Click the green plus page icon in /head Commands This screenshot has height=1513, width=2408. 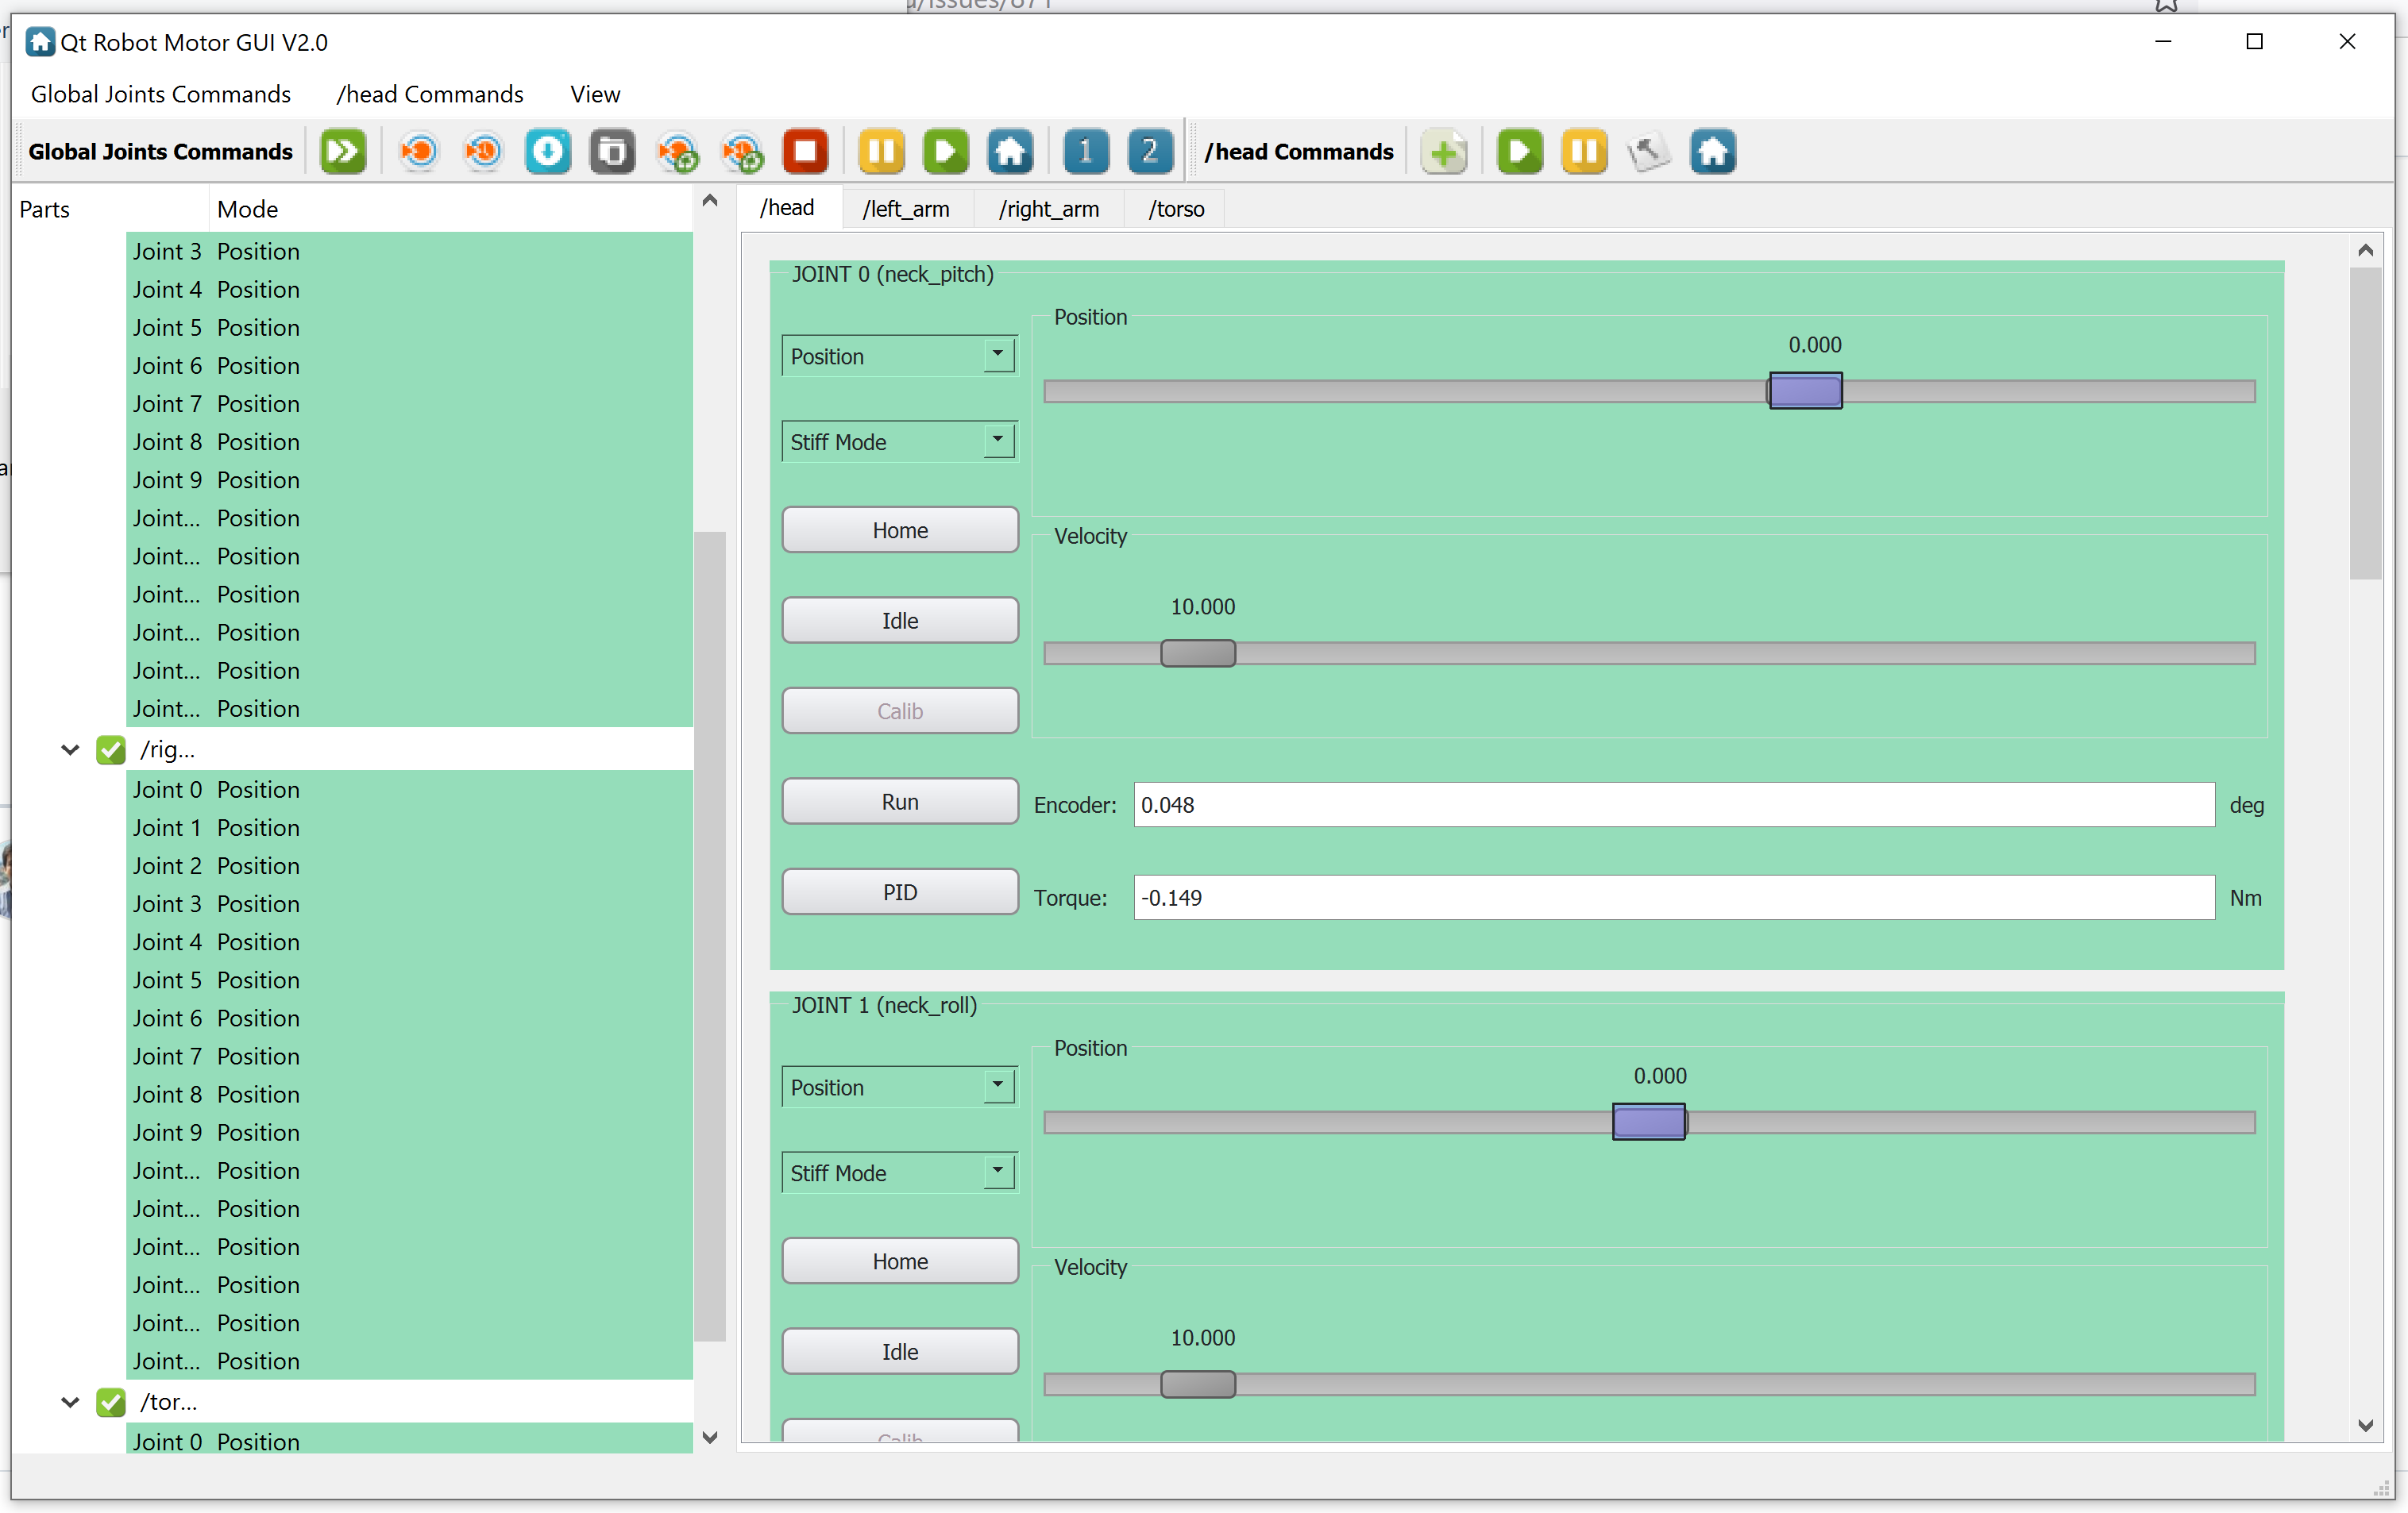[x=1444, y=153]
